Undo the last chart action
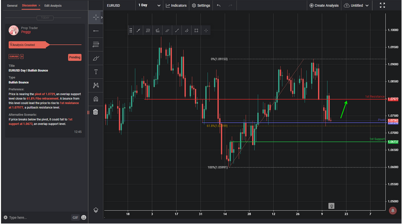Screen dimensions: 402x224 click(x=219, y=5)
